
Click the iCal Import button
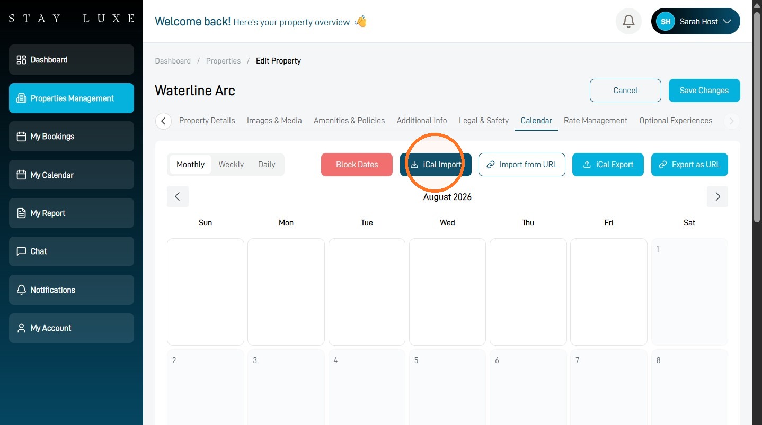(436, 165)
